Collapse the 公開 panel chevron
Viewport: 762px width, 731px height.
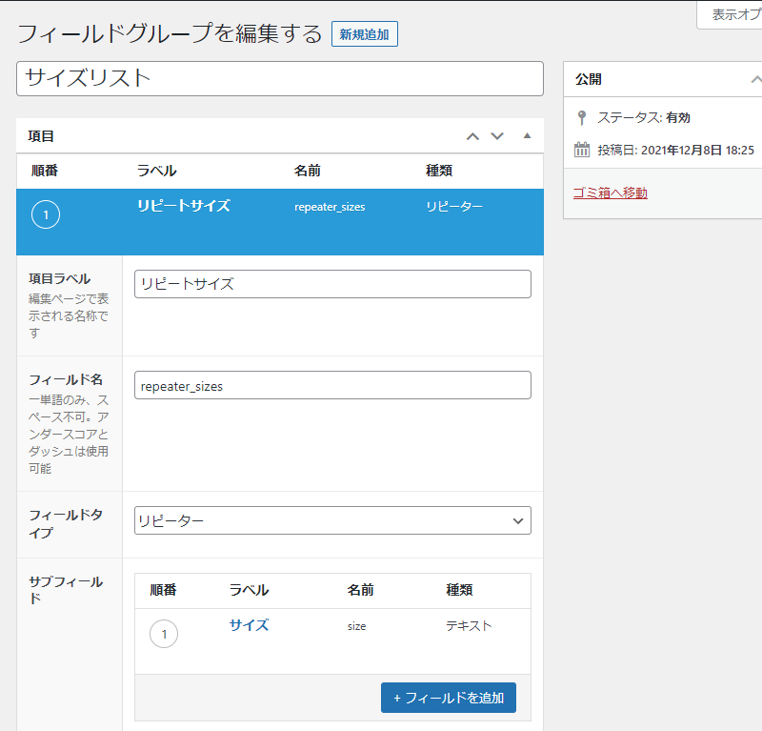coord(755,79)
